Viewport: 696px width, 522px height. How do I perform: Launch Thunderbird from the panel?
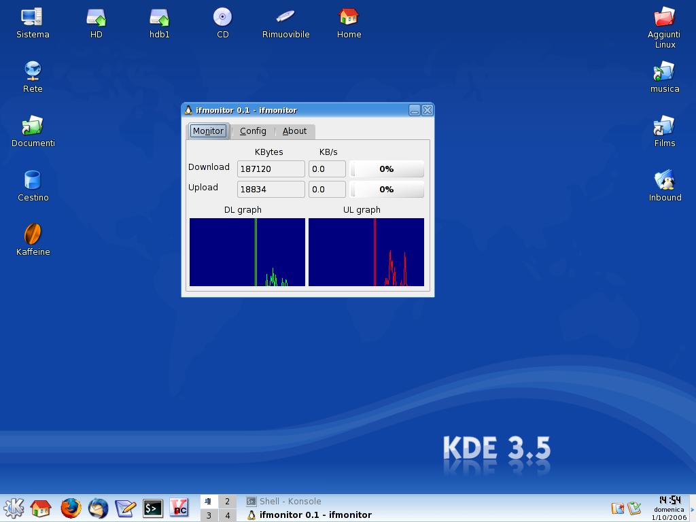tap(98, 508)
